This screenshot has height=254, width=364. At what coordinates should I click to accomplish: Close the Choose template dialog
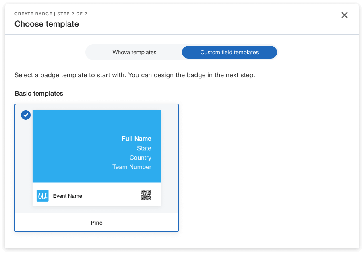[x=345, y=15]
